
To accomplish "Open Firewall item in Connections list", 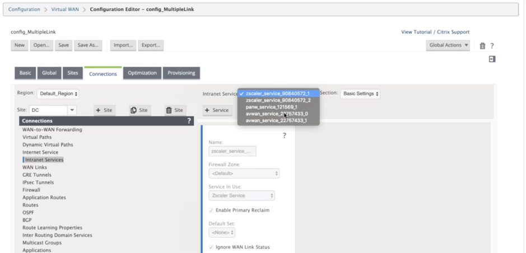I will point(31,190).
